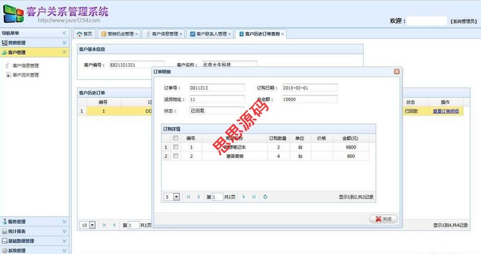The image size is (481, 254).
Task: Click the 价格 column header
Action: tap(321, 138)
